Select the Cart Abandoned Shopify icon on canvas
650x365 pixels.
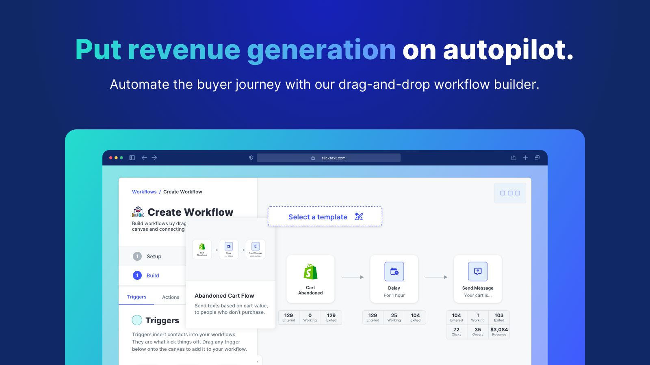(310, 272)
